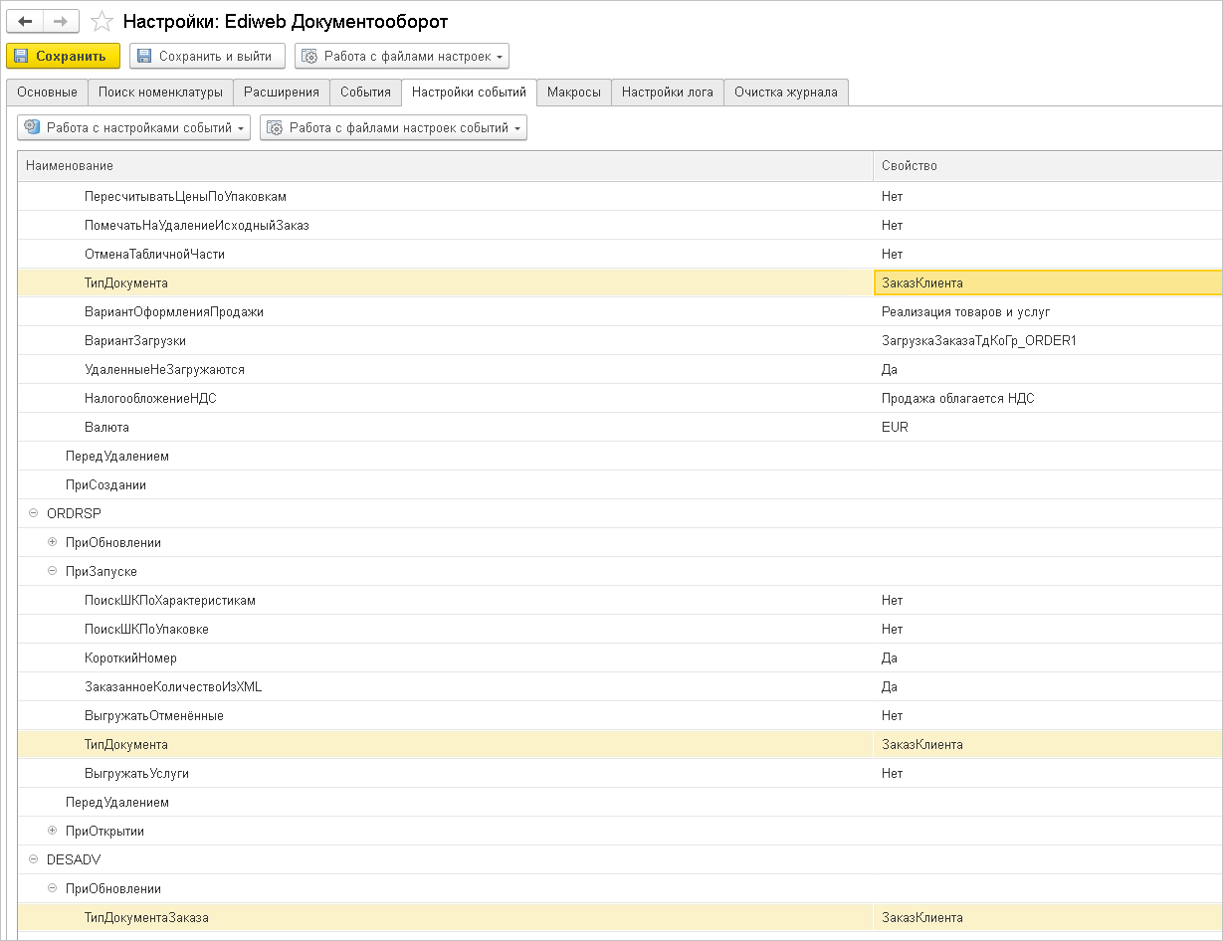The width and height of the screenshot is (1223, 941).
Task: Expand the ПриОткрытии tree node
Action: point(53,831)
